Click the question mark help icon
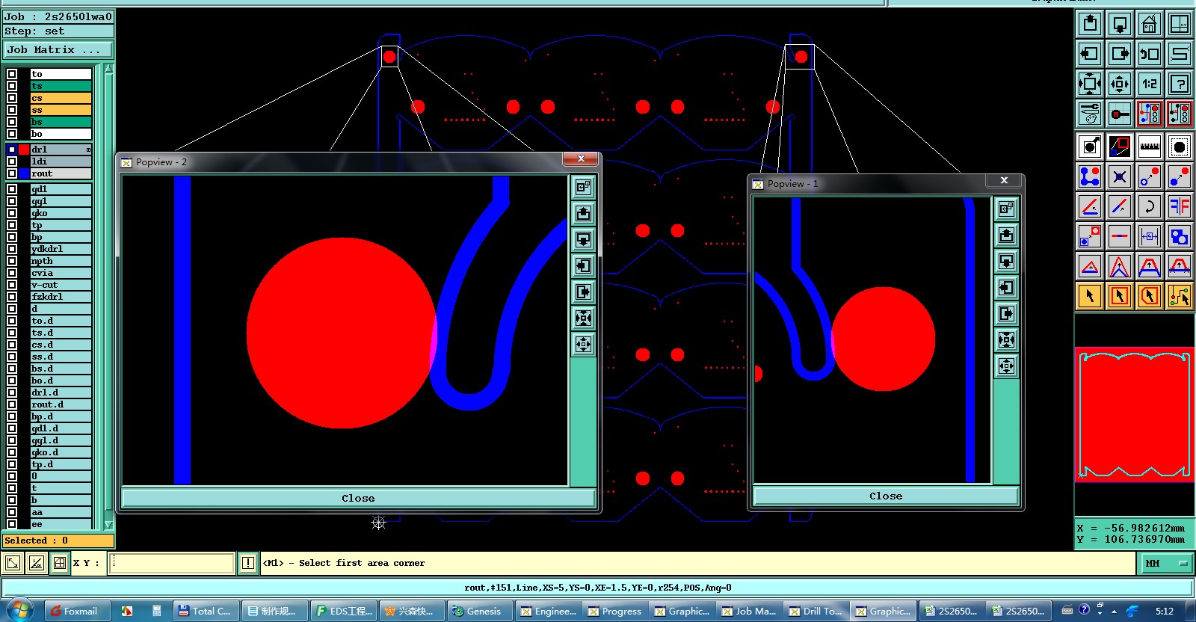This screenshot has height=622, width=1196. 1180,84
